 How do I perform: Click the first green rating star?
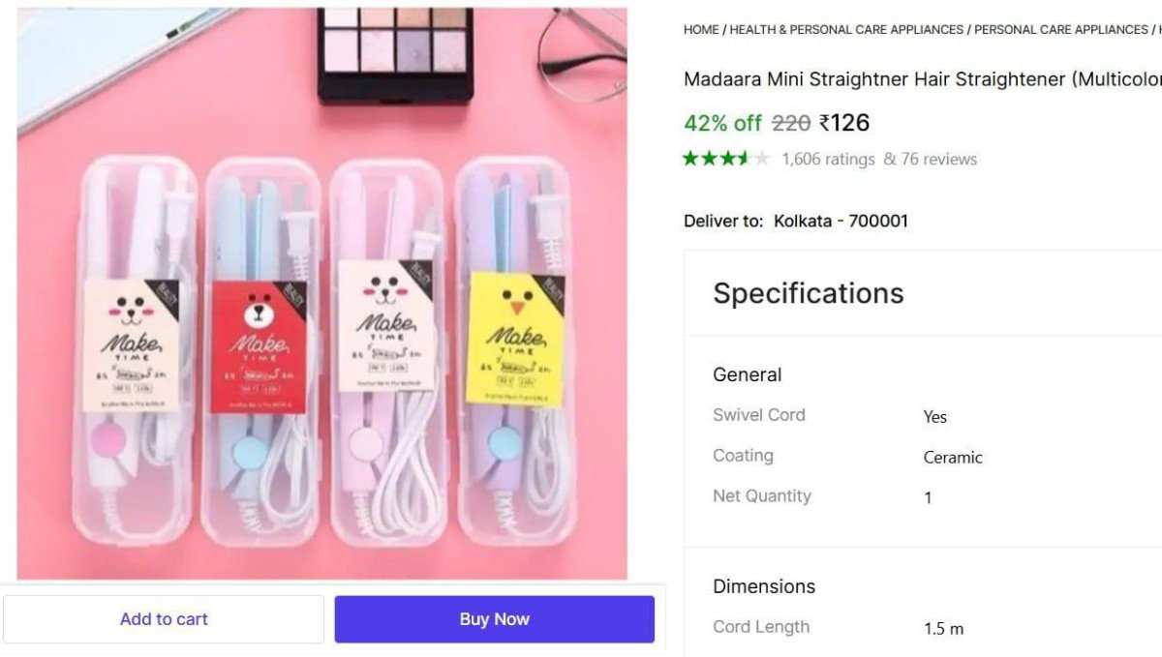(690, 159)
